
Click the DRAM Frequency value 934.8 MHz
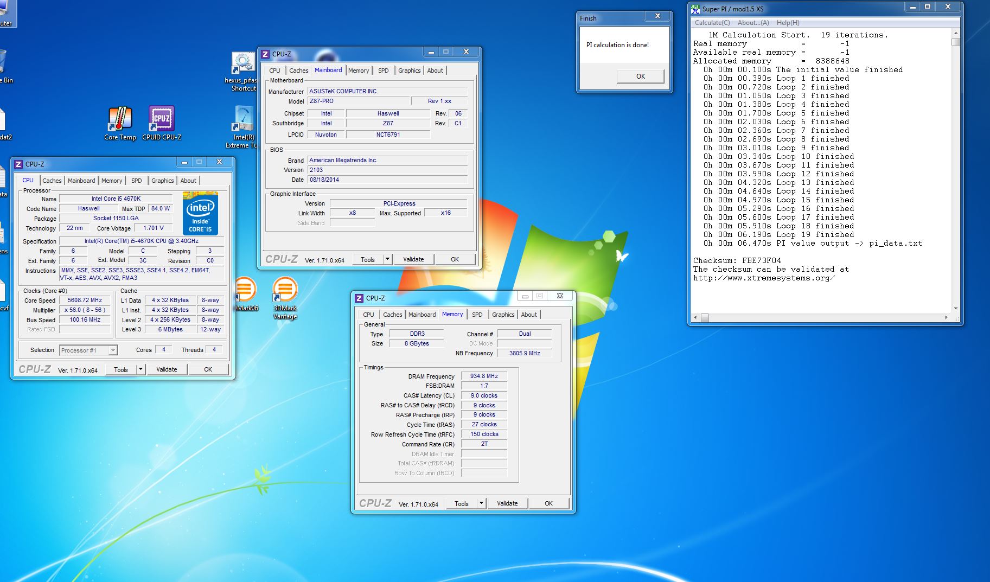(x=484, y=376)
